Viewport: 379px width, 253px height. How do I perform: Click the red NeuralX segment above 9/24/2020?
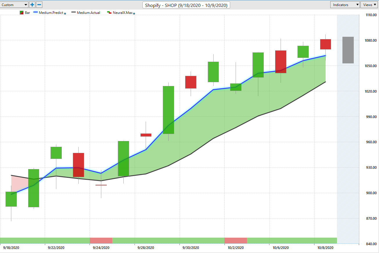[101, 241]
